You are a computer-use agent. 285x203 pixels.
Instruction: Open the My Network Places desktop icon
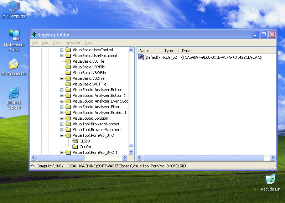[14, 41]
